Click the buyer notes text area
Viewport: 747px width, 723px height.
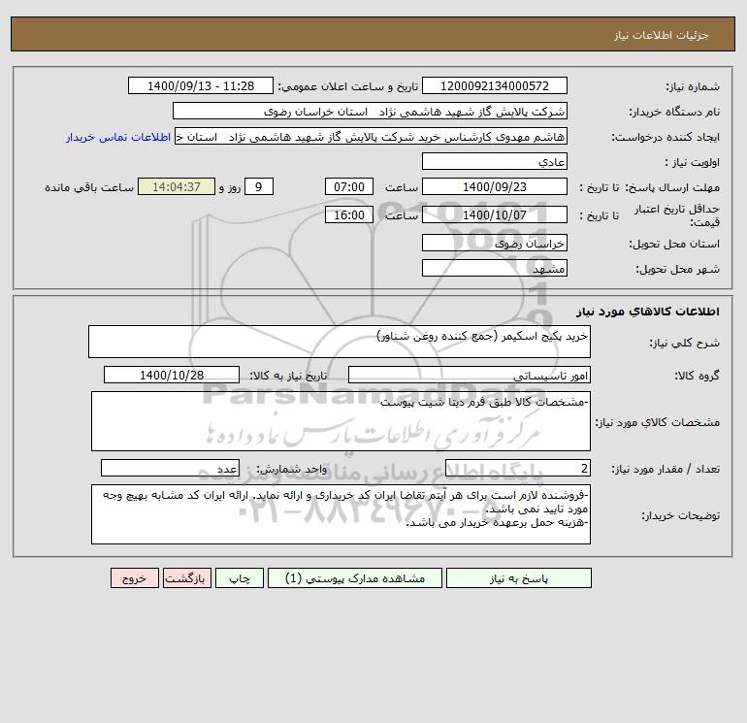click(x=341, y=514)
